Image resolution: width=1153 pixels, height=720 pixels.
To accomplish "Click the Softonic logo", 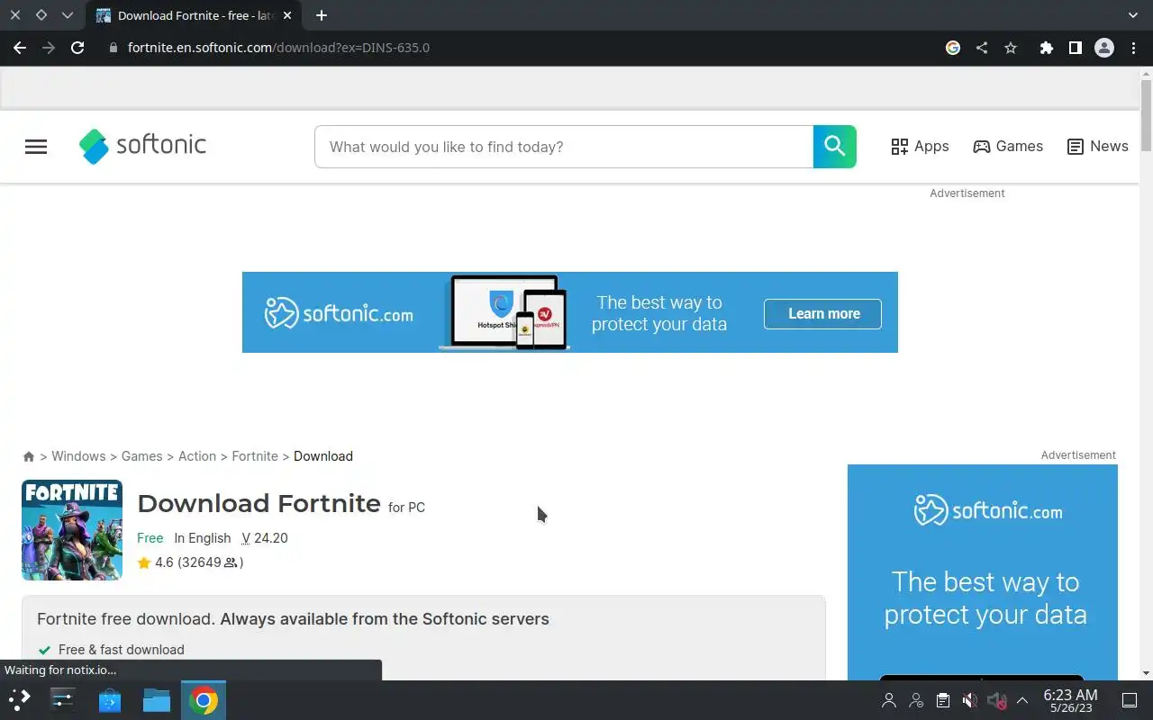I will [x=142, y=146].
